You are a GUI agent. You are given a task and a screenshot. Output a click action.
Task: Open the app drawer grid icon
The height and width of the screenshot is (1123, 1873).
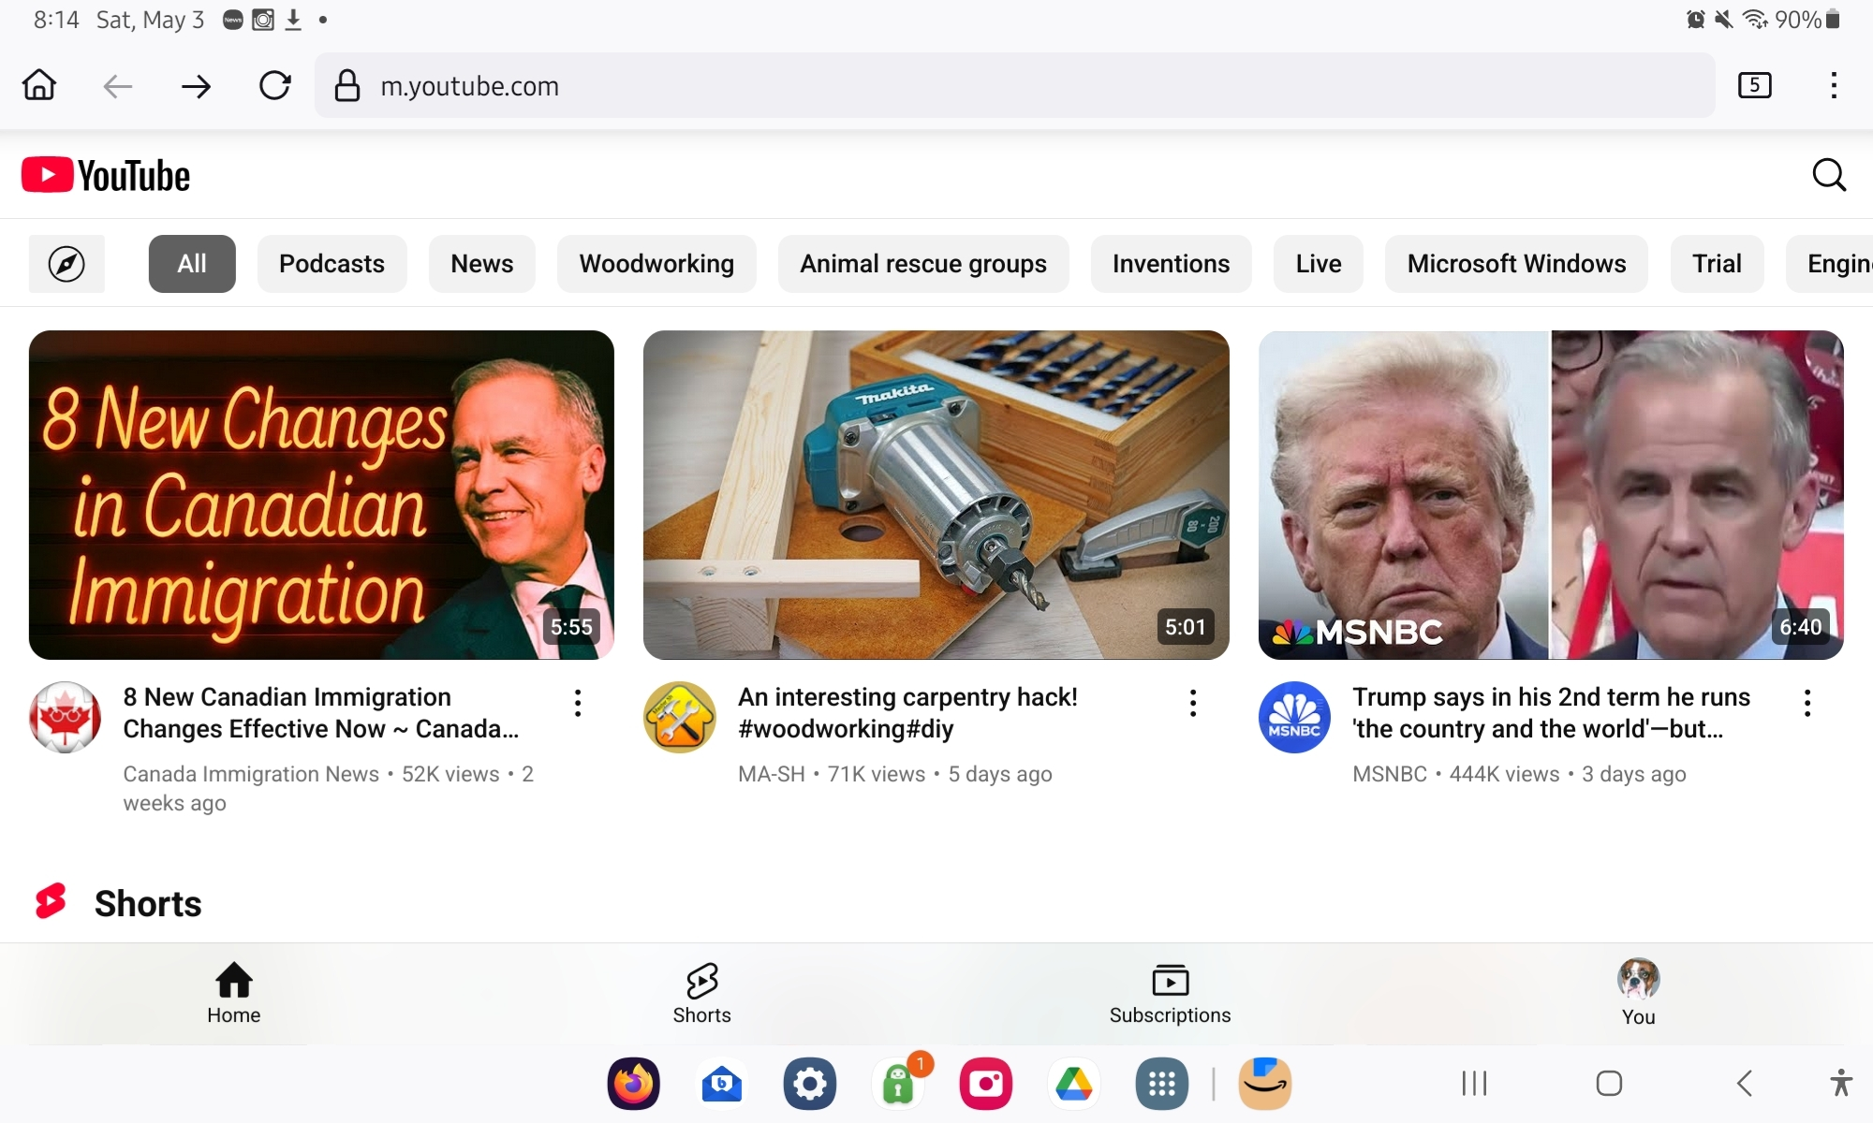pyautogui.click(x=1162, y=1084)
